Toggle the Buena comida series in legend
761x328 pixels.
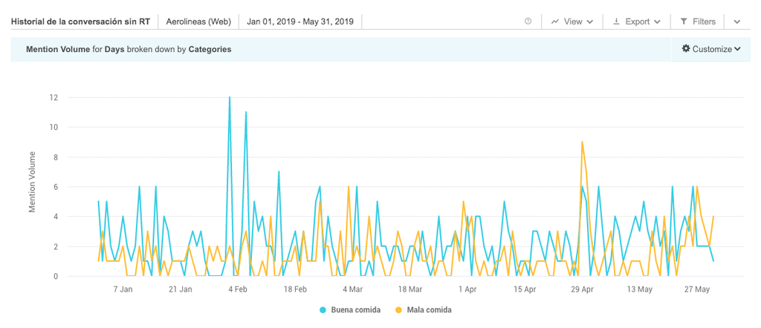[x=355, y=309]
